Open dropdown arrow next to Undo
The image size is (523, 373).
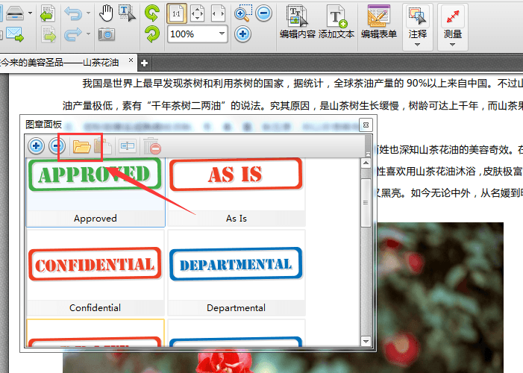(x=88, y=13)
